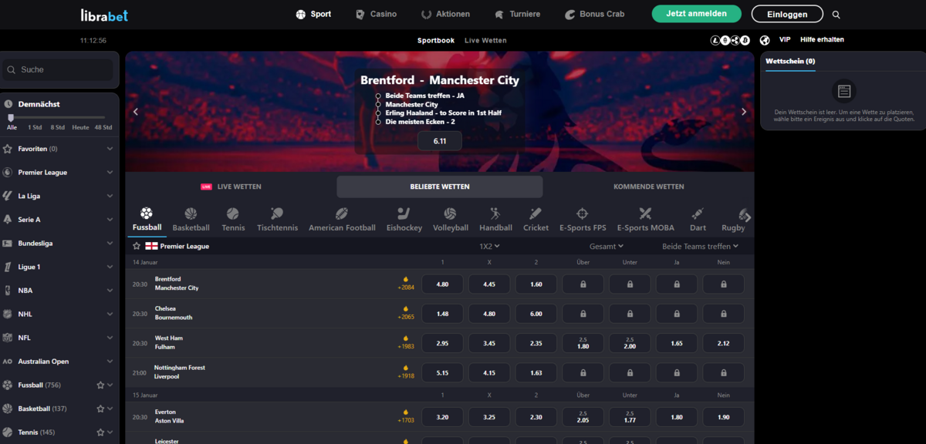Image resolution: width=926 pixels, height=444 pixels.
Task: Open the 1X2 market dropdown
Action: click(x=489, y=247)
